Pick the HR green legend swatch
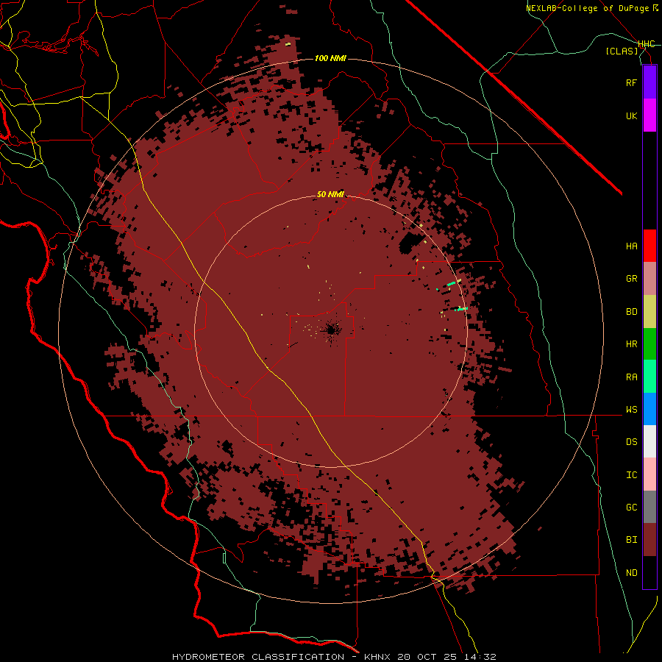The height and width of the screenshot is (662, 662). (649, 344)
